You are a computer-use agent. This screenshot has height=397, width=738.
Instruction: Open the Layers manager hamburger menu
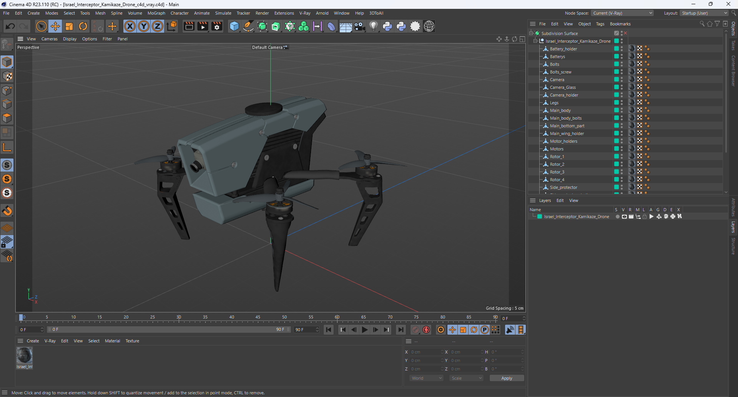click(533, 200)
